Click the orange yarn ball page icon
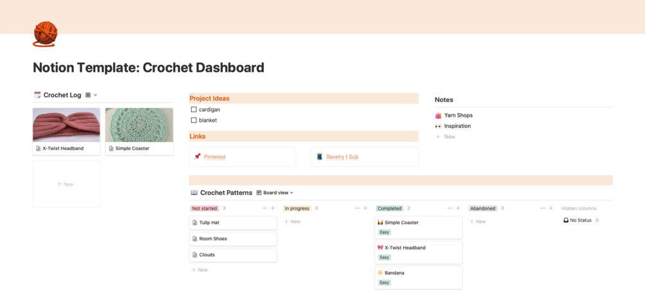 (45, 34)
